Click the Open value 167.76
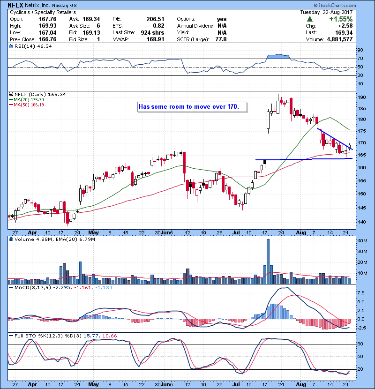 tap(48, 19)
